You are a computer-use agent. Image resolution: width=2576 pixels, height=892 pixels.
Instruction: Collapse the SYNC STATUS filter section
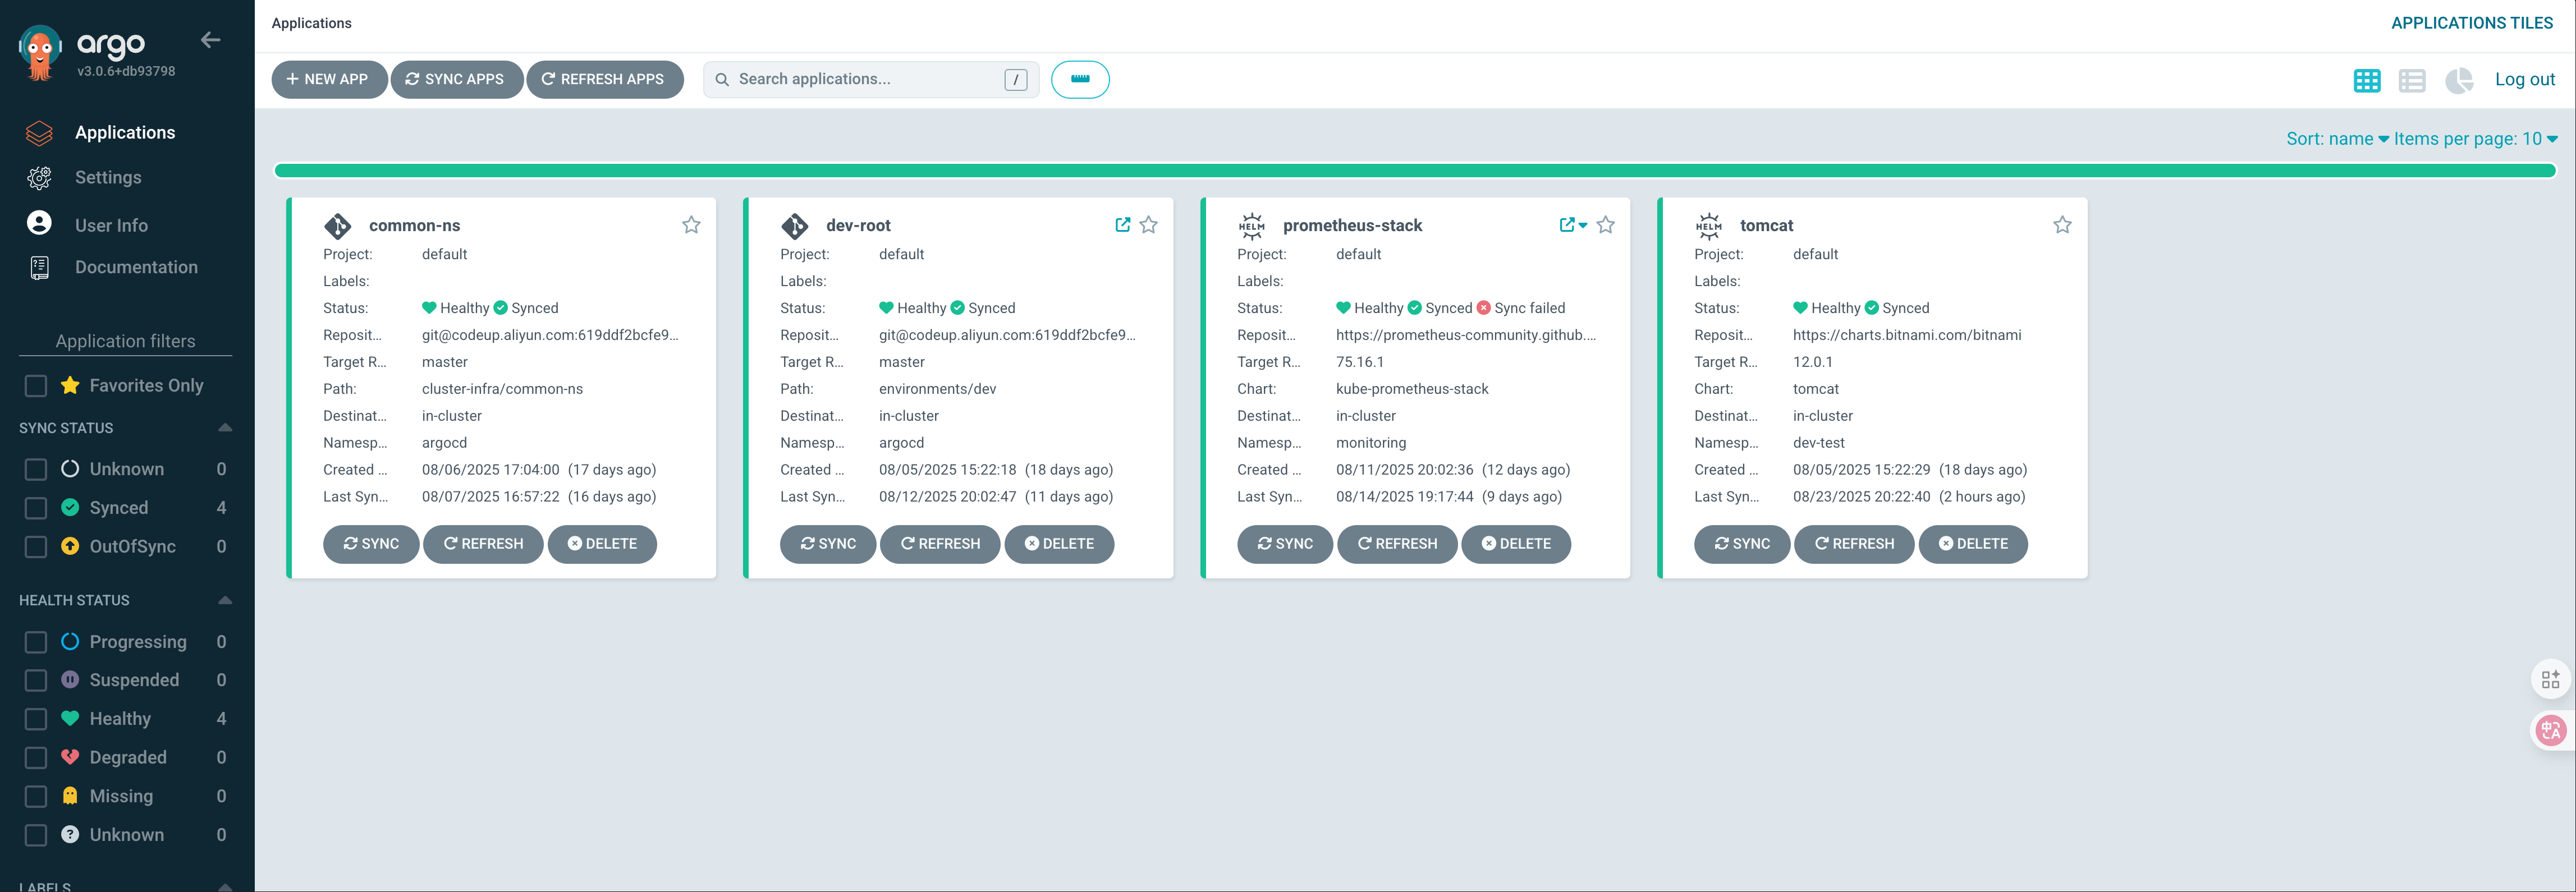tap(225, 428)
